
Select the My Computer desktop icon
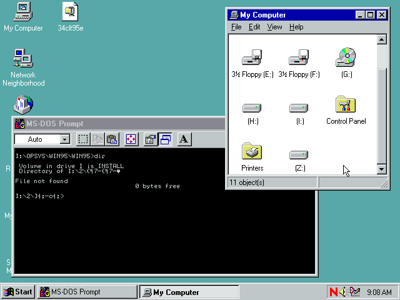(23, 11)
